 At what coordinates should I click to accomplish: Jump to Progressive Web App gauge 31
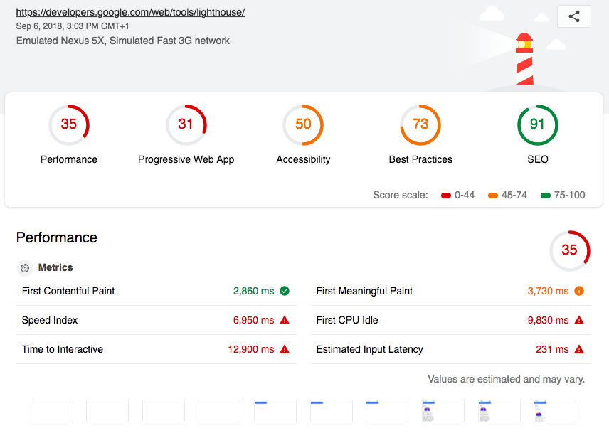[x=186, y=124]
